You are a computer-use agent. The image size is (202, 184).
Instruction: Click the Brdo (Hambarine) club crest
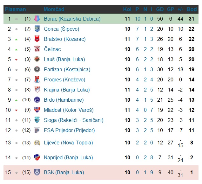point(37,100)
